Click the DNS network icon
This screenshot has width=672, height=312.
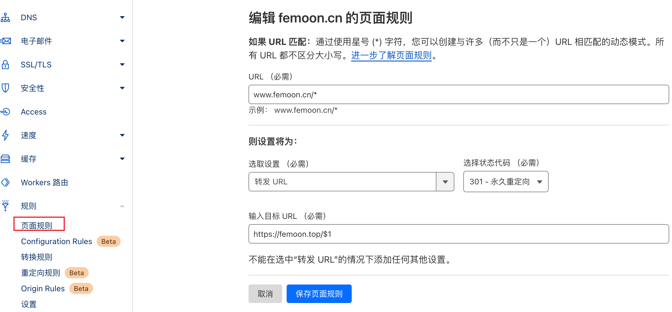[x=5, y=17]
